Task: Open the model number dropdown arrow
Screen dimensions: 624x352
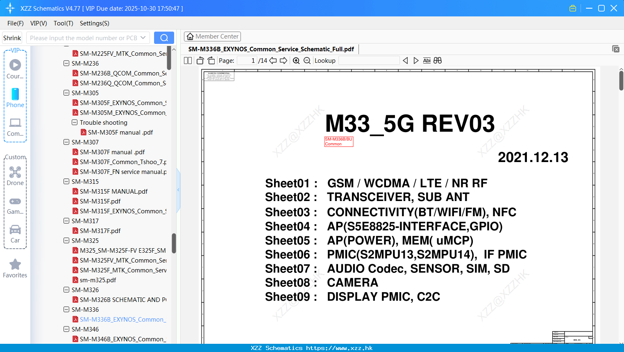Action: (x=143, y=37)
